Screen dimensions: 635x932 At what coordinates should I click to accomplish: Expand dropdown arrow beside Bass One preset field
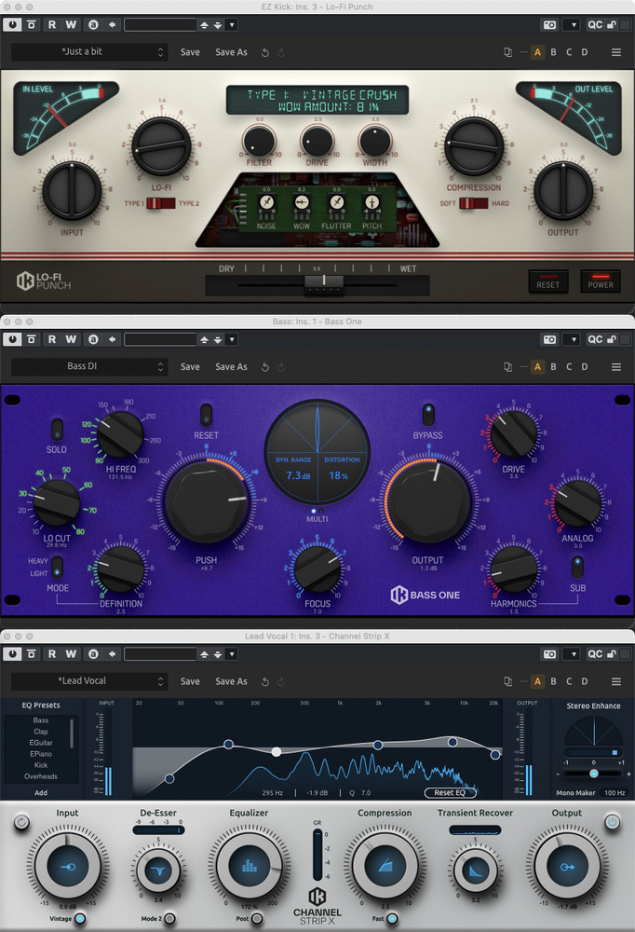coord(232,339)
